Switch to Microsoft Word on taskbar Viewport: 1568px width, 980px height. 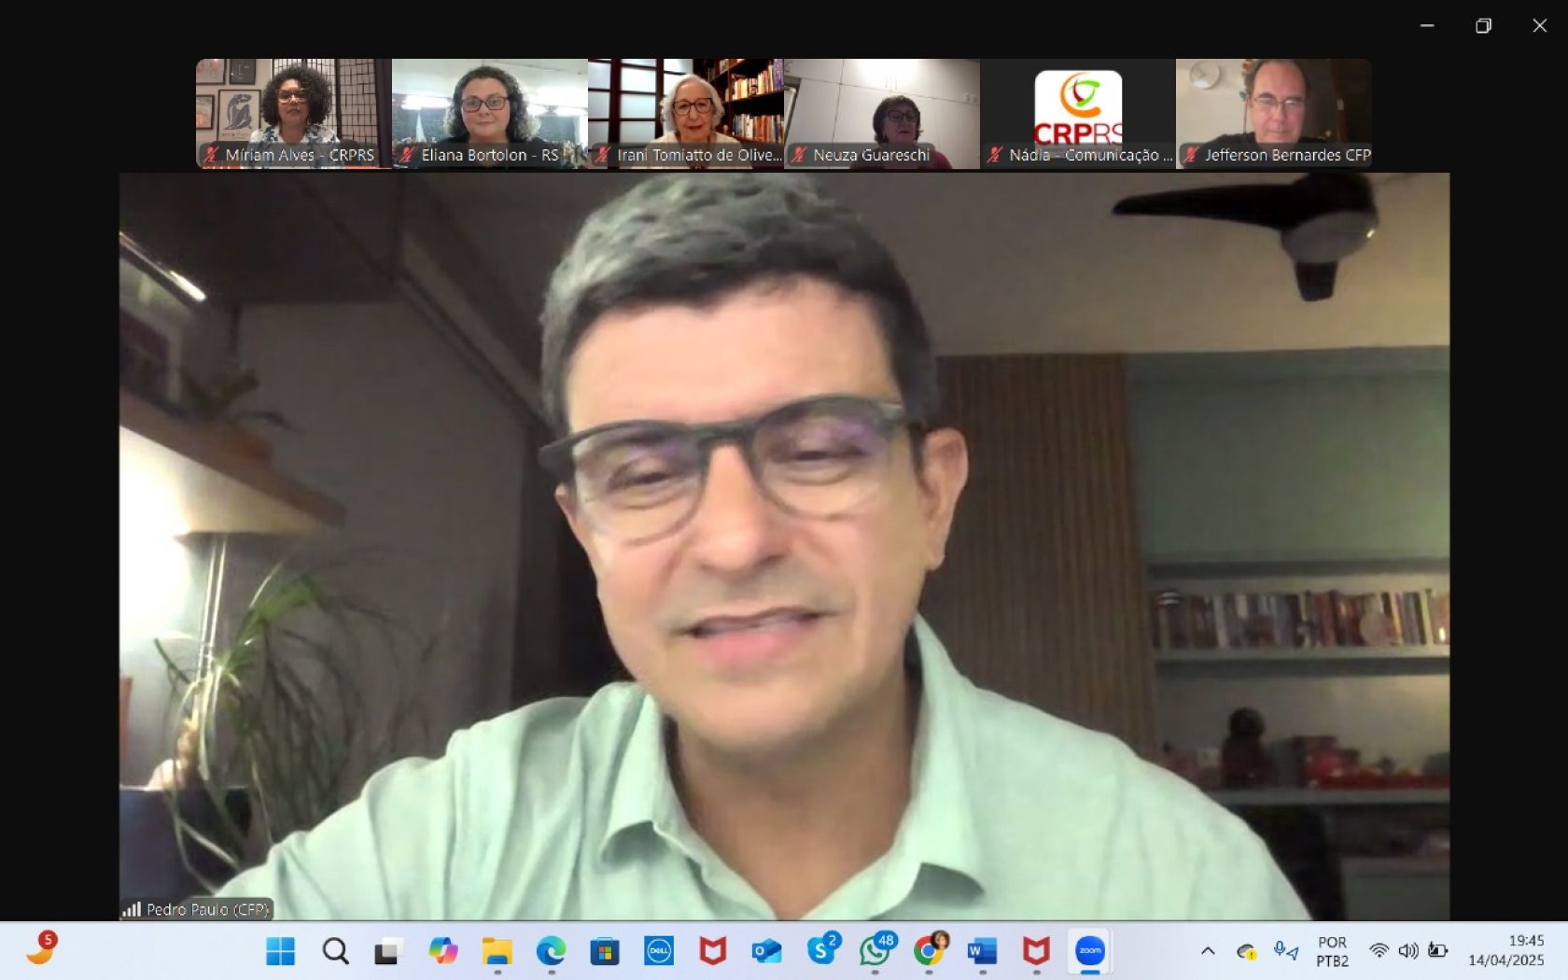point(982,951)
